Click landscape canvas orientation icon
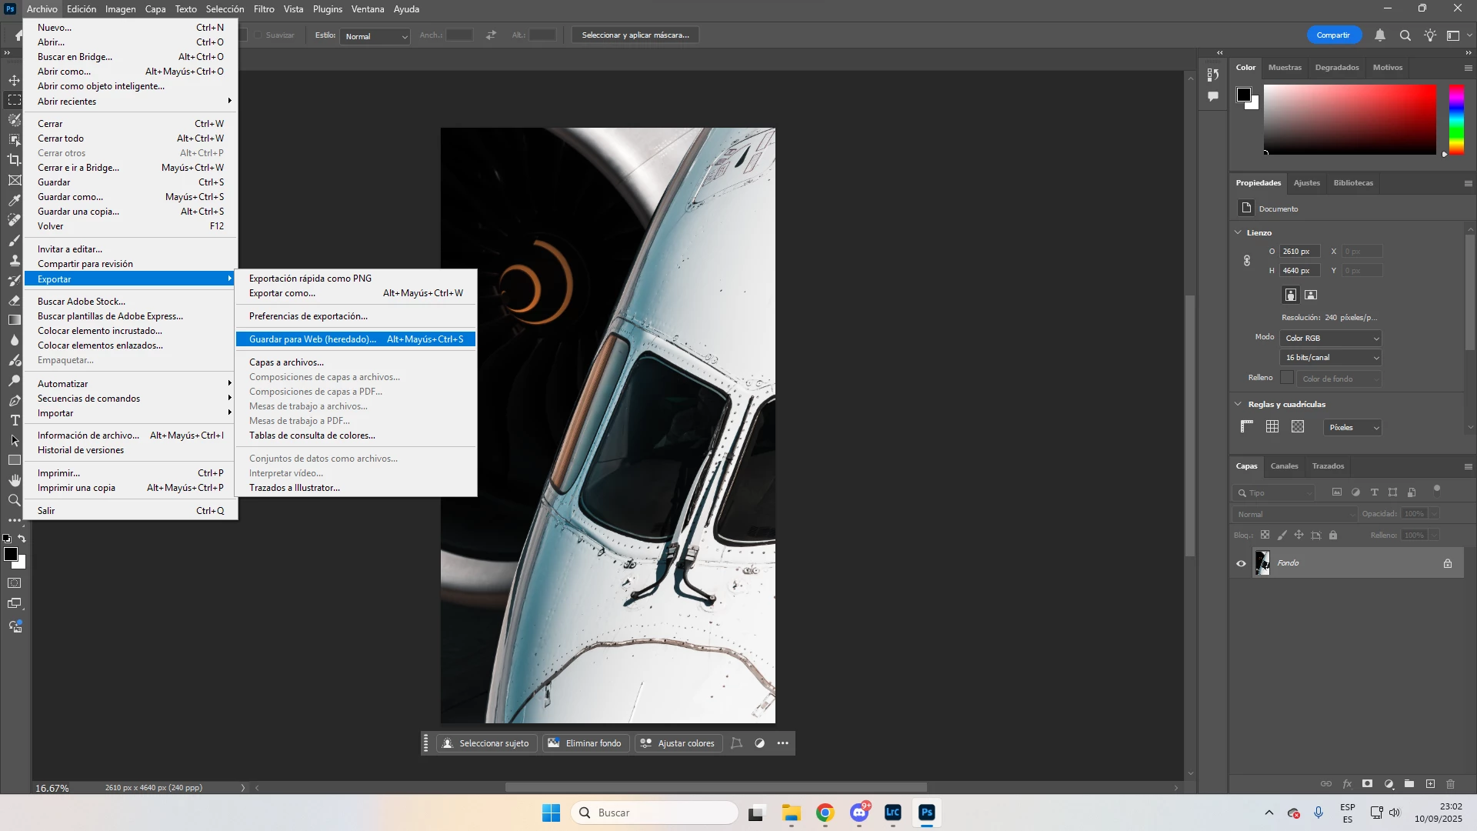Image resolution: width=1477 pixels, height=831 pixels. tap(1312, 295)
